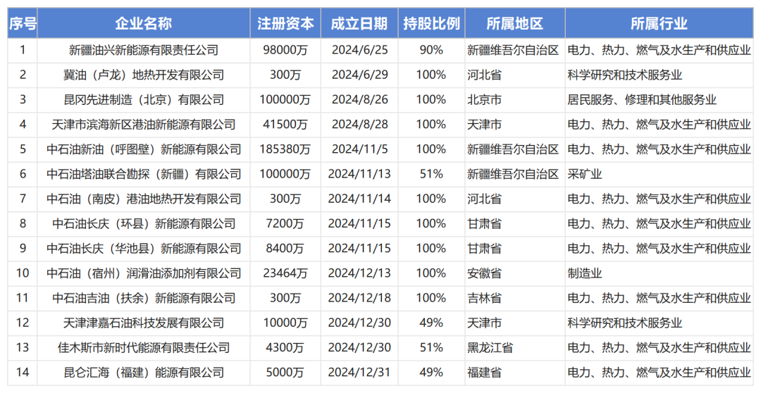Viewport: 761px width, 393px height.
Task: Click the date 2024/6/25
Action: click(359, 51)
